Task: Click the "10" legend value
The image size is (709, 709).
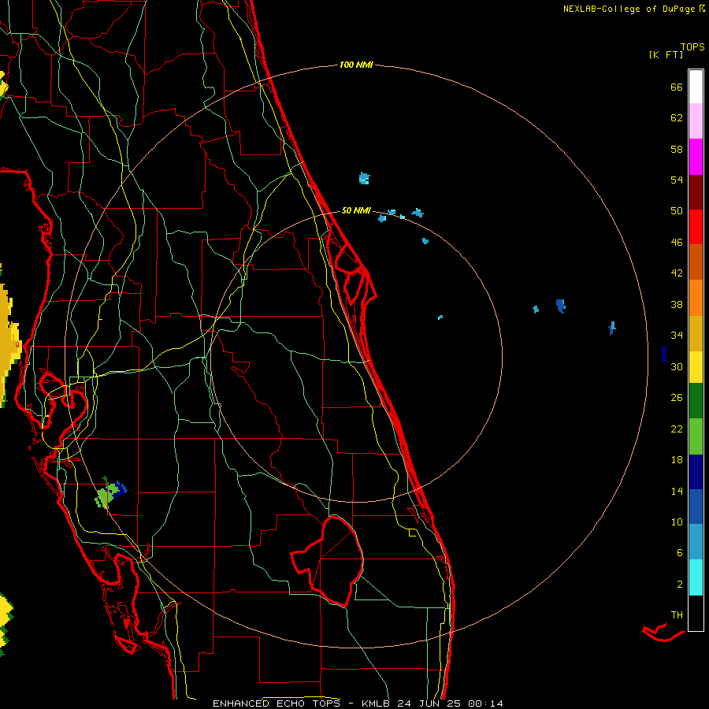Action: (x=677, y=522)
